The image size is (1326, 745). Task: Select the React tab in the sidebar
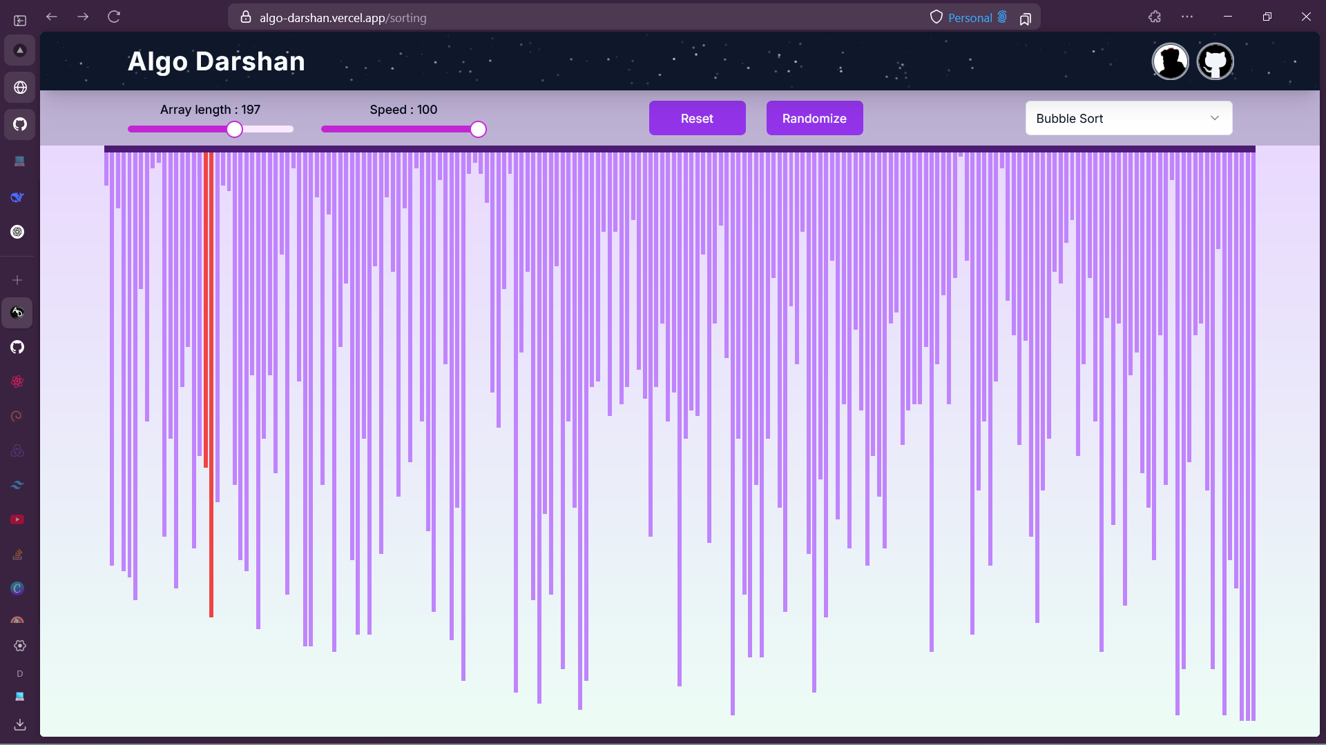point(18,381)
